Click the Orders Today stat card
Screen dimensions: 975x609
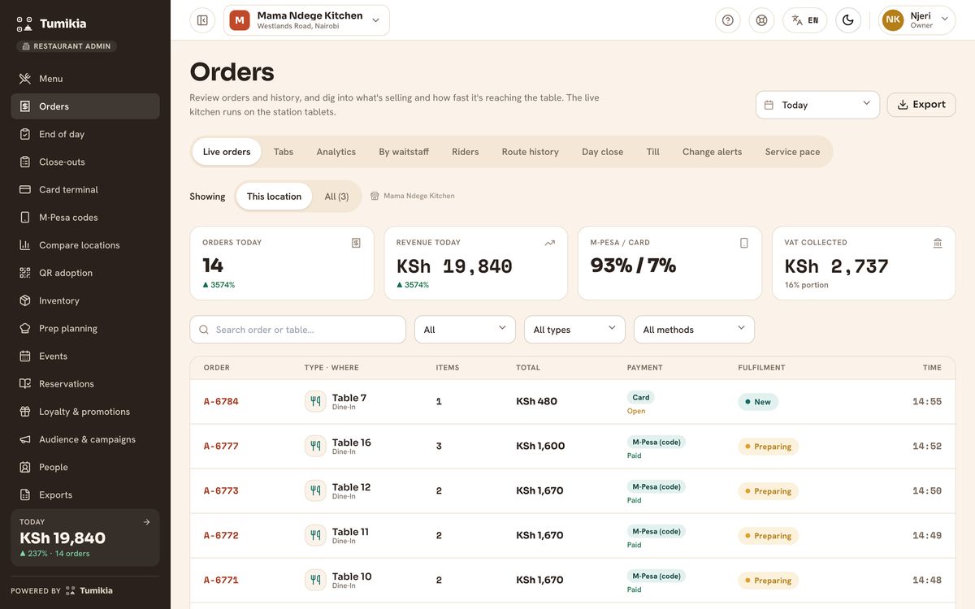[282, 263]
